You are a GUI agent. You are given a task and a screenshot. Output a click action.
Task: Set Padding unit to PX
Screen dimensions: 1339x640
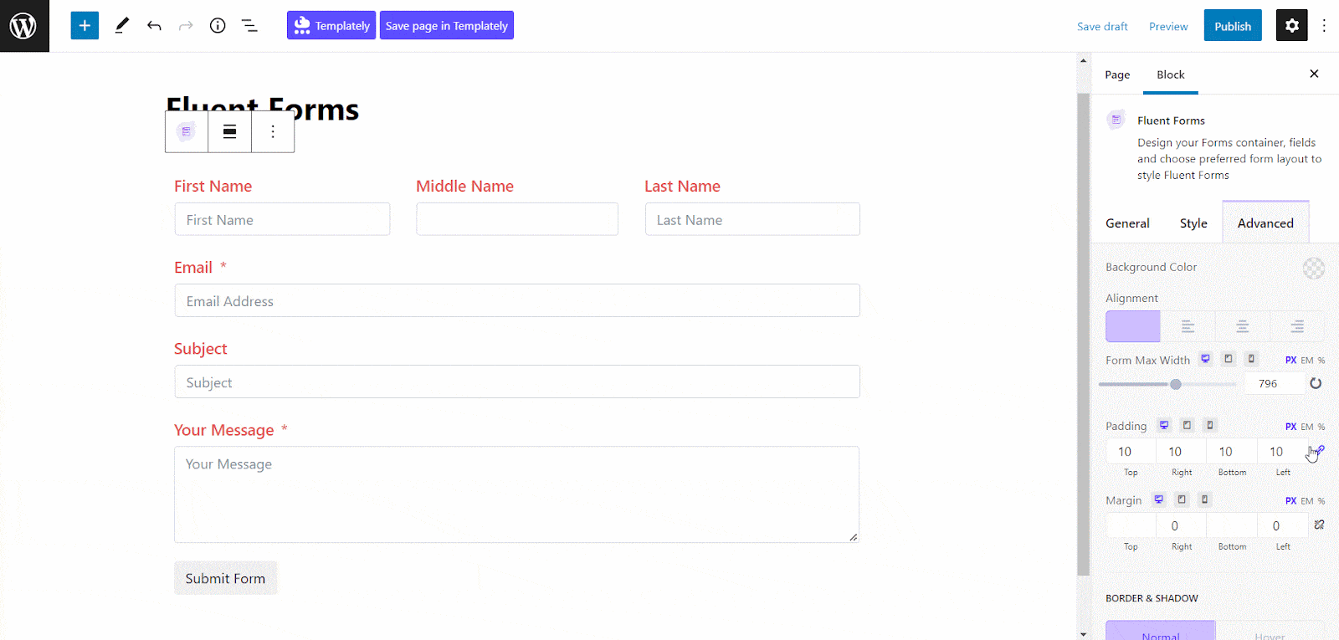[1291, 427]
